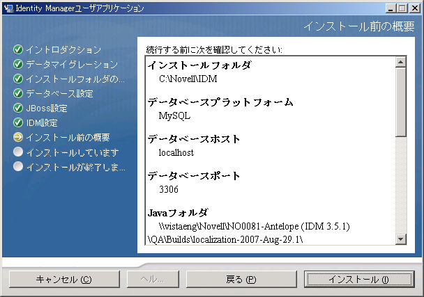Click the Identity Manager title bar app icon
Viewport: 424px width, 297px height.
click(9, 8)
